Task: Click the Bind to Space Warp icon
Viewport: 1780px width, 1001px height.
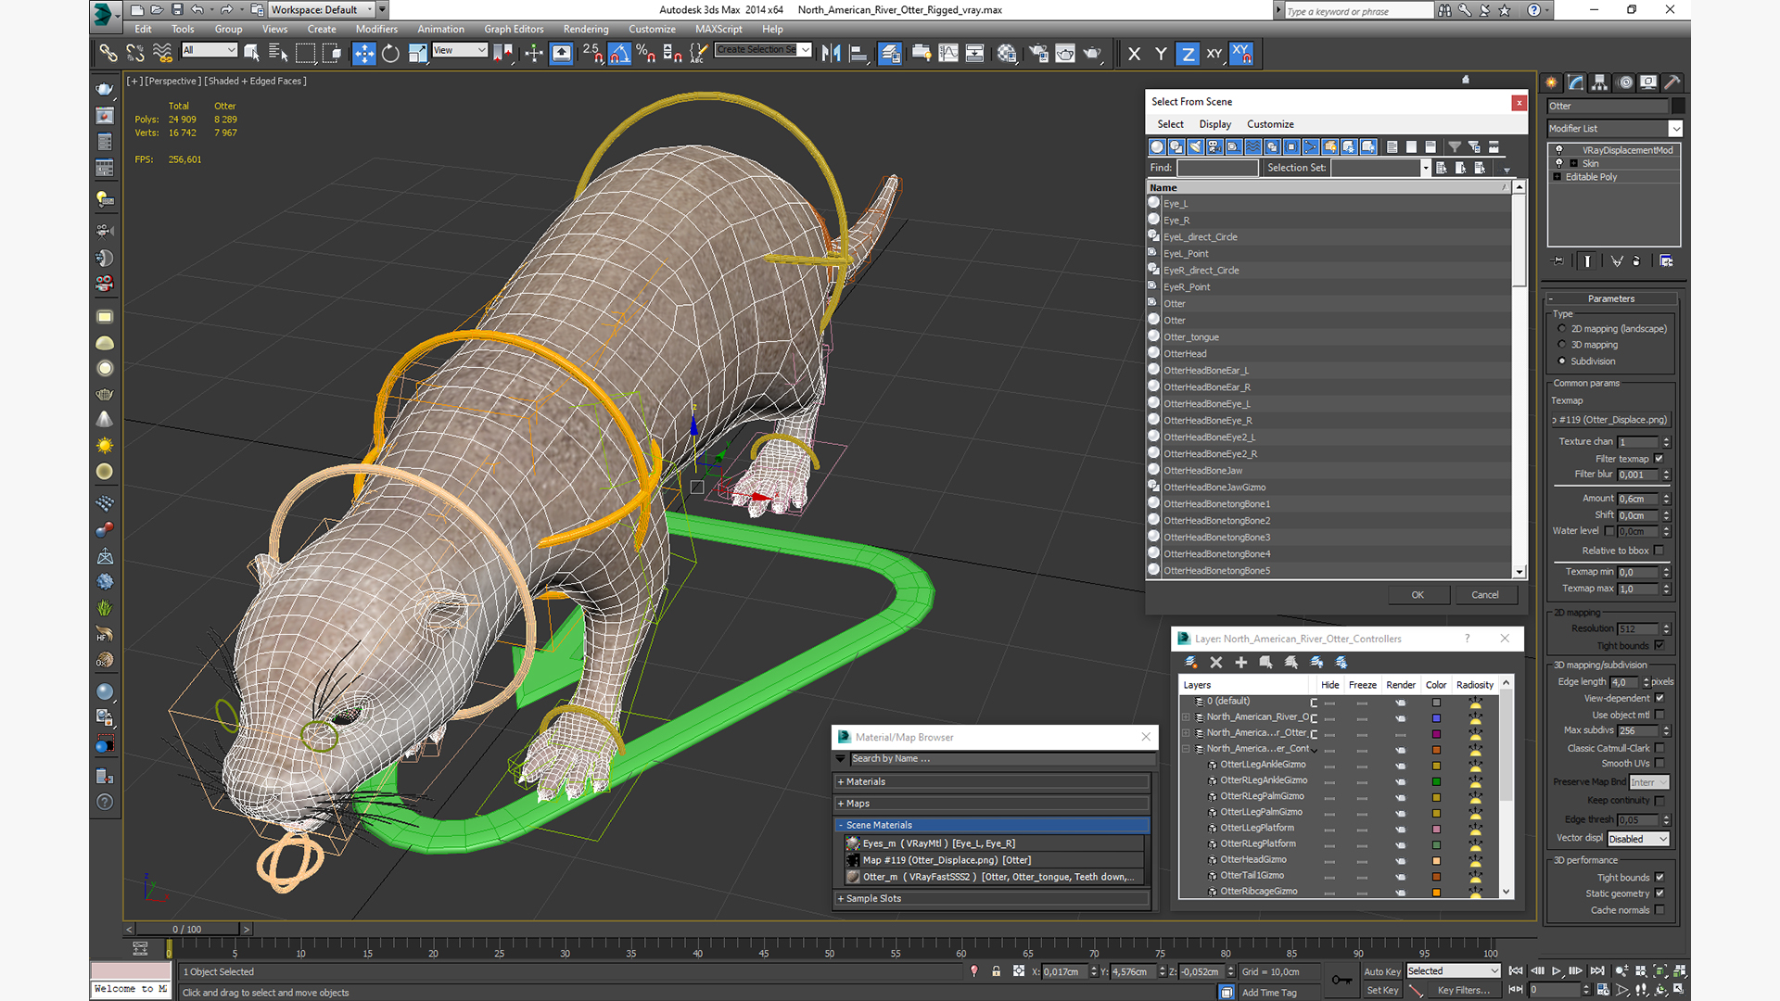Action: (x=162, y=54)
